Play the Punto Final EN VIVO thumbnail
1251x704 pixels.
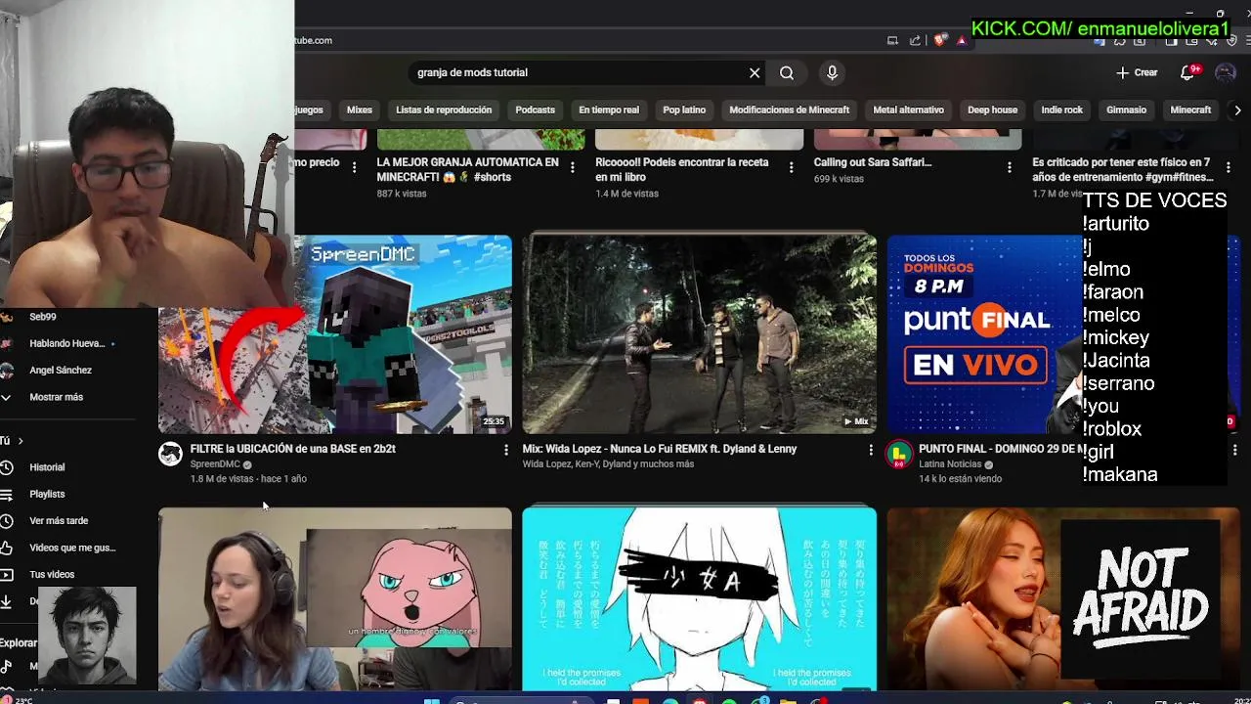pyautogui.click(x=983, y=334)
